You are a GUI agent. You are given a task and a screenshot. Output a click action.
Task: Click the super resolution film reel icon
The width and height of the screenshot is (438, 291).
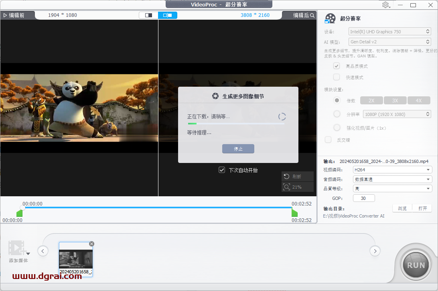click(x=330, y=18)
